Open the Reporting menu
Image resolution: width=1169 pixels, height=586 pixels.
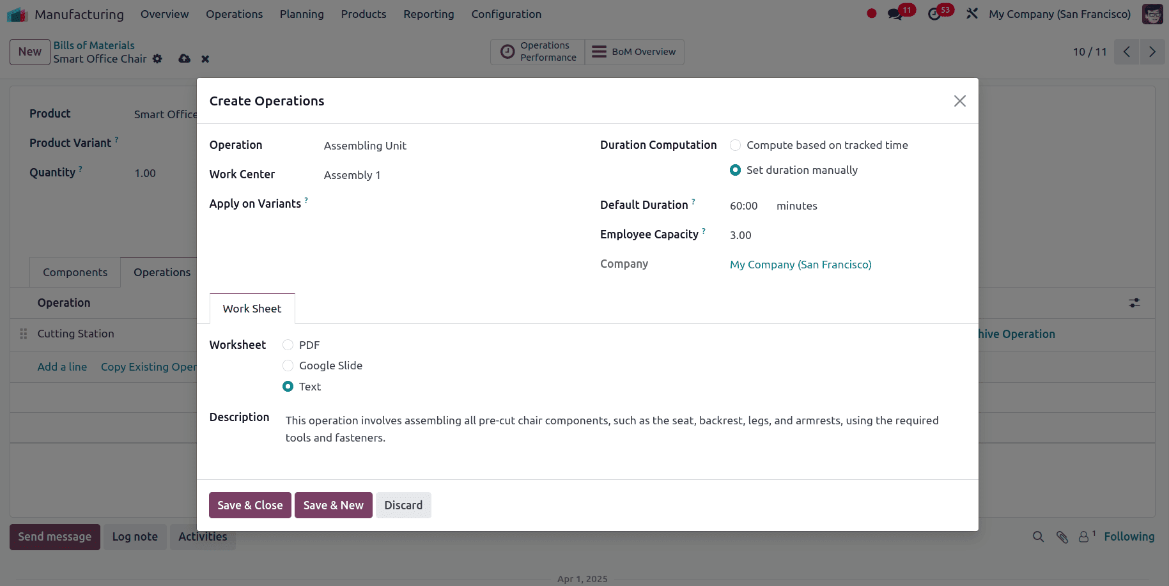(428, 13)
